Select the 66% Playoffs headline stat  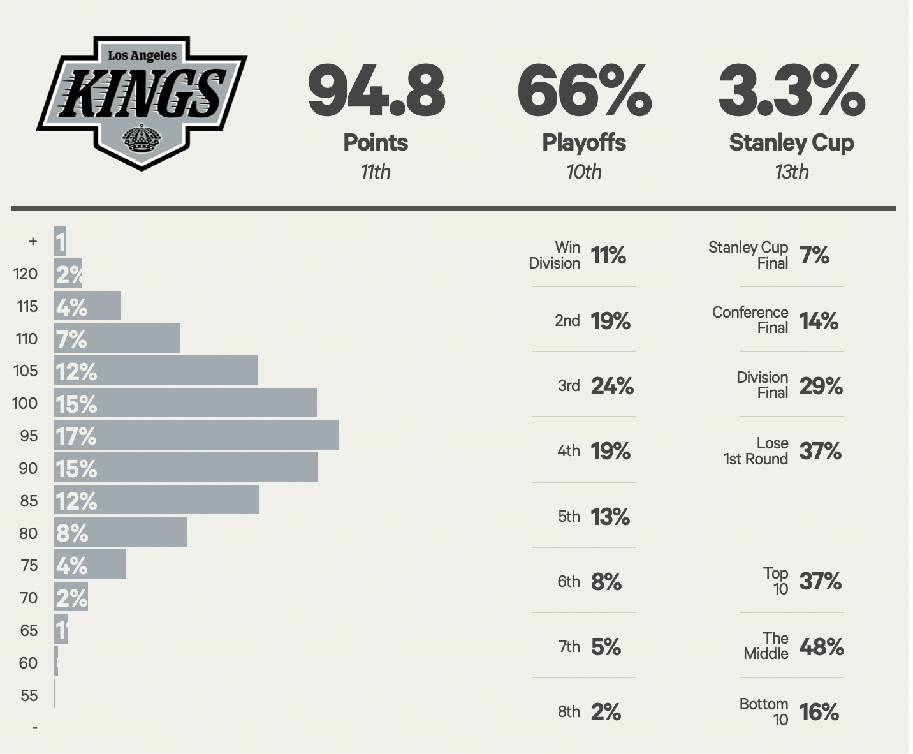point(584,92)
